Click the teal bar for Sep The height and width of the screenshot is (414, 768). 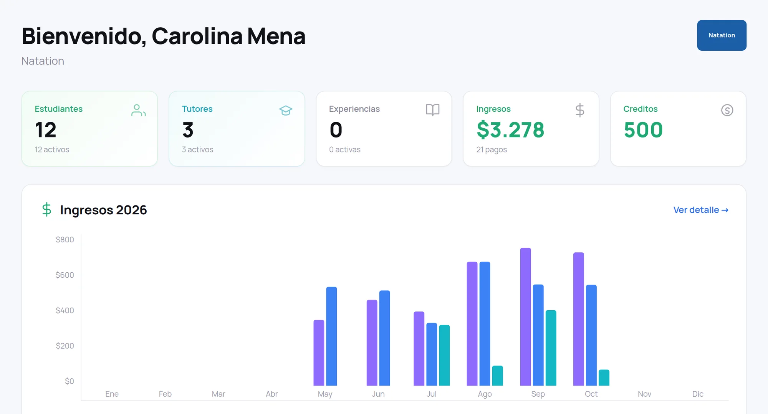point(551,348)
